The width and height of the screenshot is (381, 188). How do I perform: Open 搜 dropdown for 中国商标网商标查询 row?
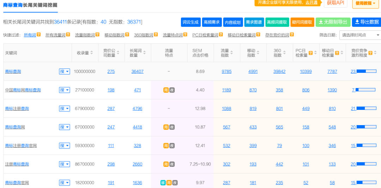click(x=65, y=90)
